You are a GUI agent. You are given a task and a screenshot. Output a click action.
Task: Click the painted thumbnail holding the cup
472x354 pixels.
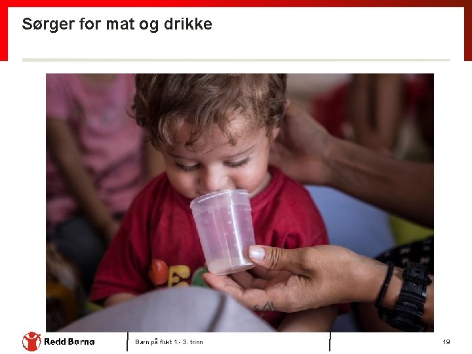coord(257,253)
